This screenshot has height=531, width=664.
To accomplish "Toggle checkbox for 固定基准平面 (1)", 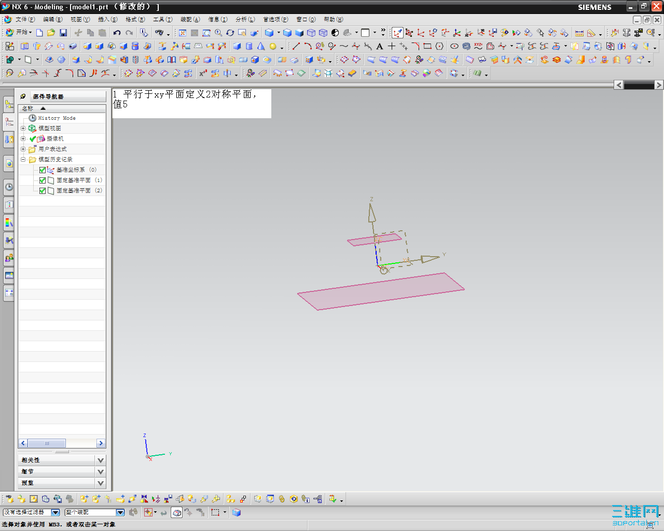I will (43, 180).
